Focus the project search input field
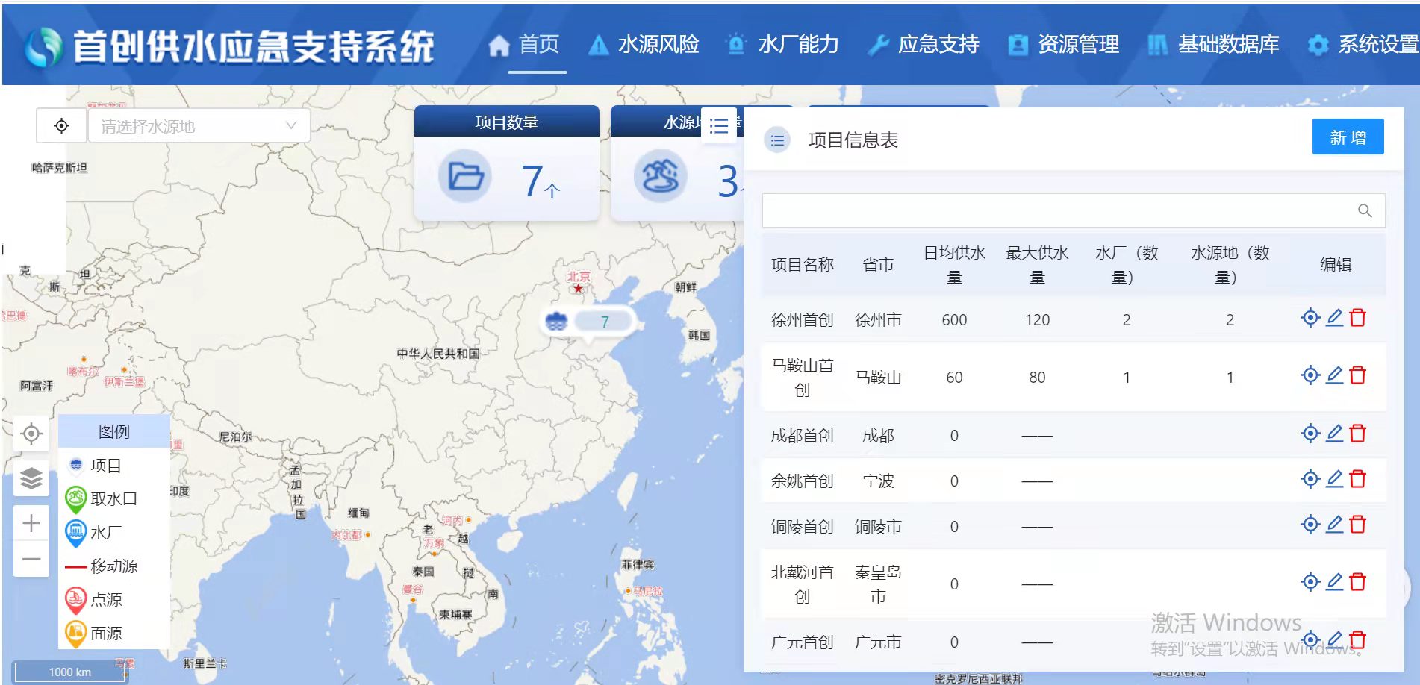 pos(1073,211)
